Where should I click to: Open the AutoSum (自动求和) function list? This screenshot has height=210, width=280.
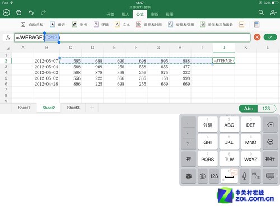click(x=32, y=25)
